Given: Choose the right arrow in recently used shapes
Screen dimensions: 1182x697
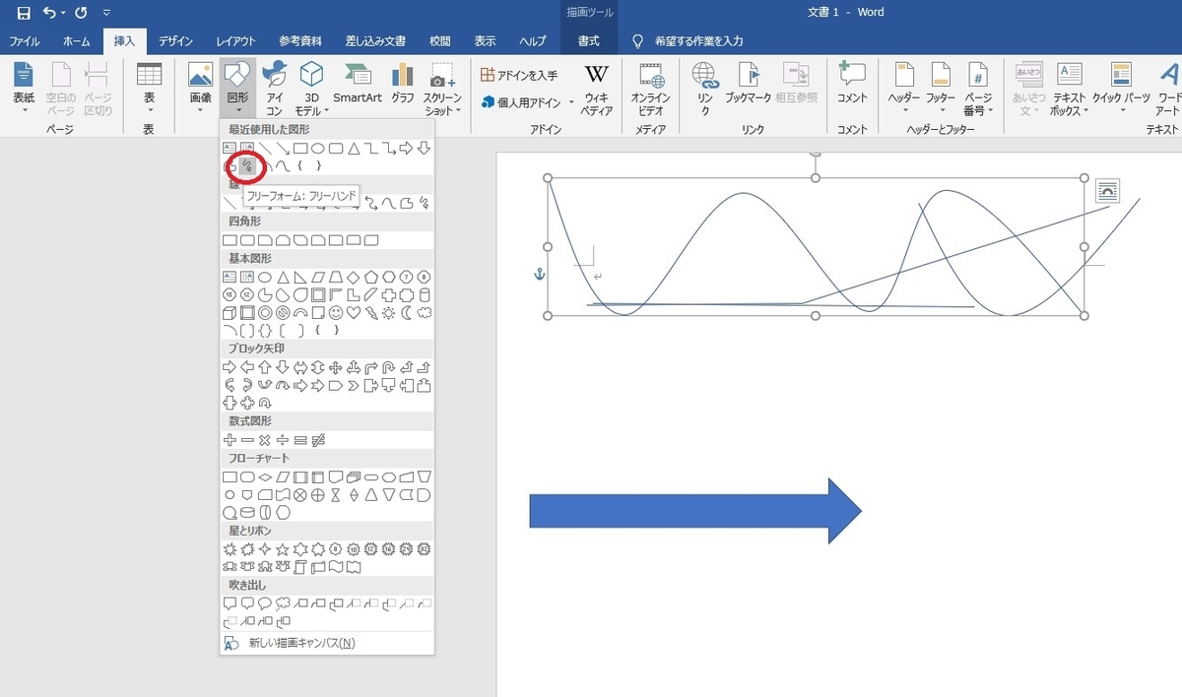Looking at the screenshot, I should point(407,148).
